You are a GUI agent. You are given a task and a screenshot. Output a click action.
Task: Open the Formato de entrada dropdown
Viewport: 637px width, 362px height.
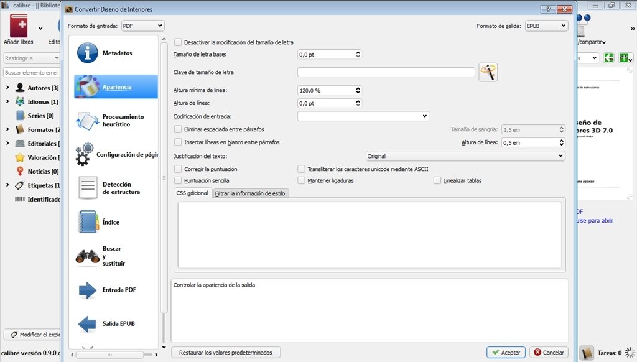tap(142, 26)
